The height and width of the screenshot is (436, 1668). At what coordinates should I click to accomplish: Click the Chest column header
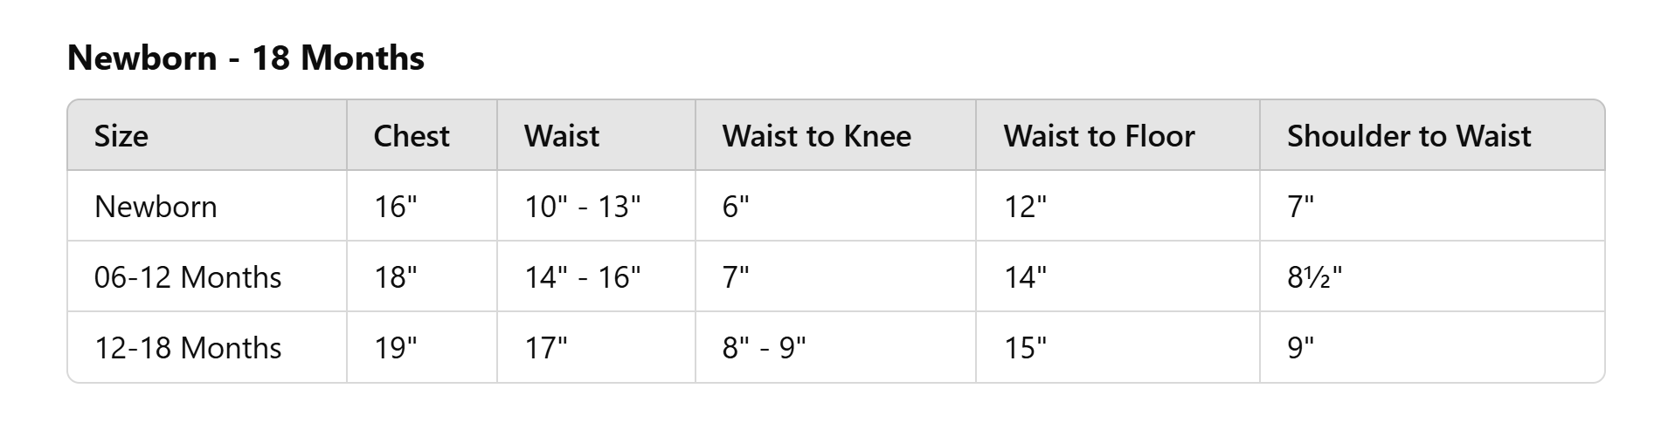411,136
